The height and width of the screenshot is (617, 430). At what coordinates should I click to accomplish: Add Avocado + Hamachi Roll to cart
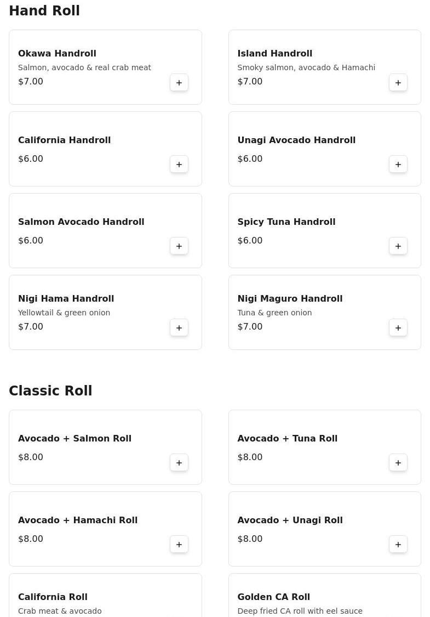[x=179, y=545]
